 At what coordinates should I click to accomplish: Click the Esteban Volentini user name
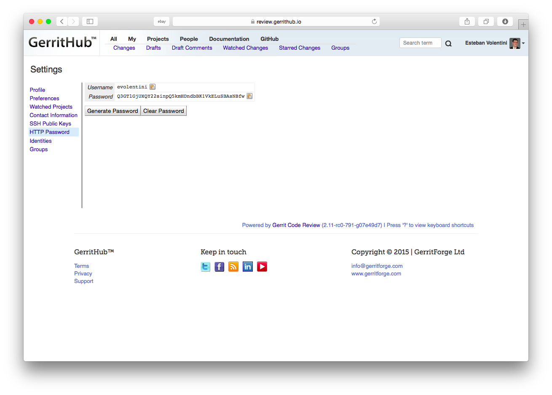click(486, 43)
